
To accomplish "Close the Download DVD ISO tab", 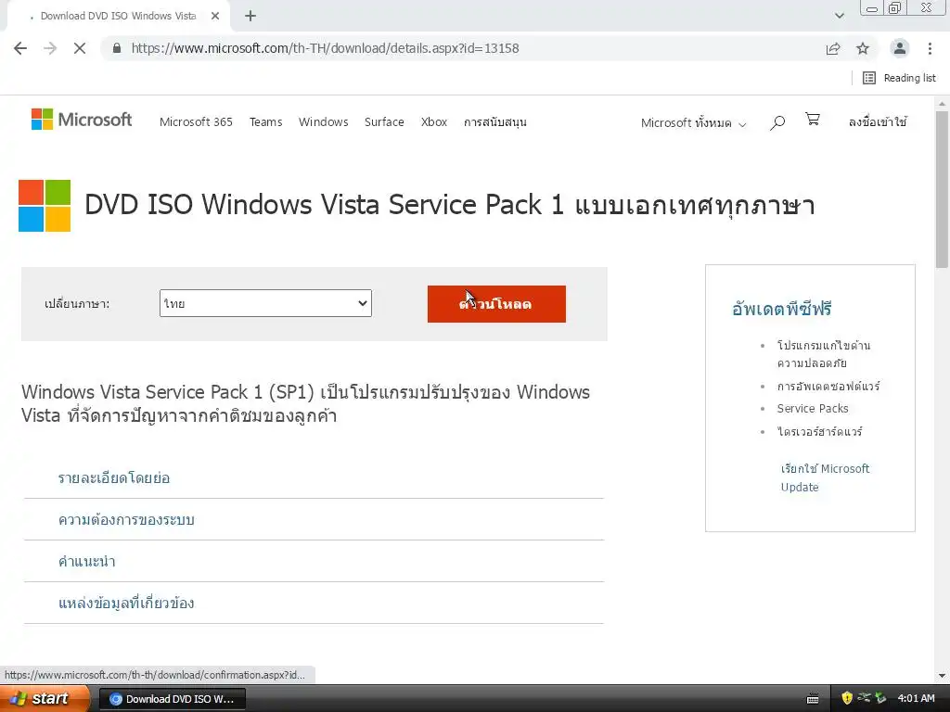I will tap(215, 16).
